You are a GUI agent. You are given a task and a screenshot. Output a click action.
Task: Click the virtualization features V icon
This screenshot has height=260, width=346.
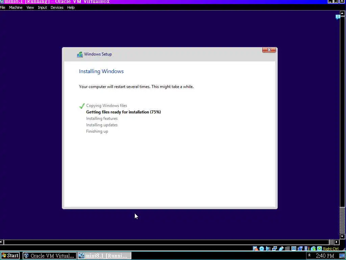pos(306,248)
